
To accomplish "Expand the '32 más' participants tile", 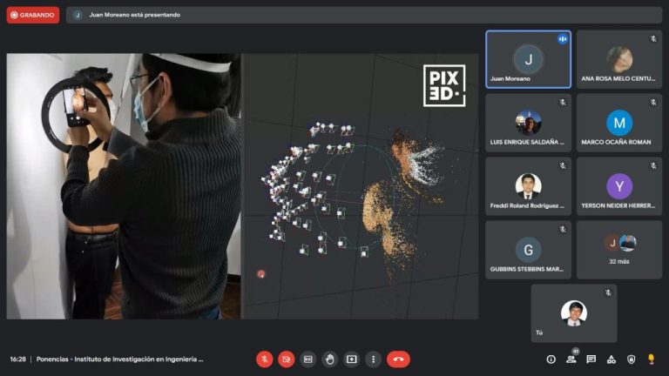I will click(619, 250).
